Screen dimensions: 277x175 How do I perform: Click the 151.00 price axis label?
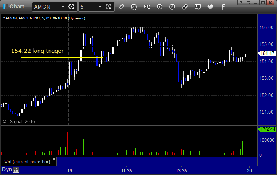[x=266, y=112]
